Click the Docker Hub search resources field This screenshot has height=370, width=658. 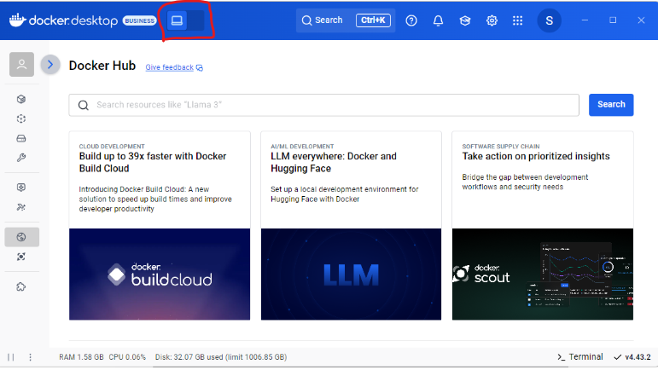pyautogui.click(x=324, y=105)
